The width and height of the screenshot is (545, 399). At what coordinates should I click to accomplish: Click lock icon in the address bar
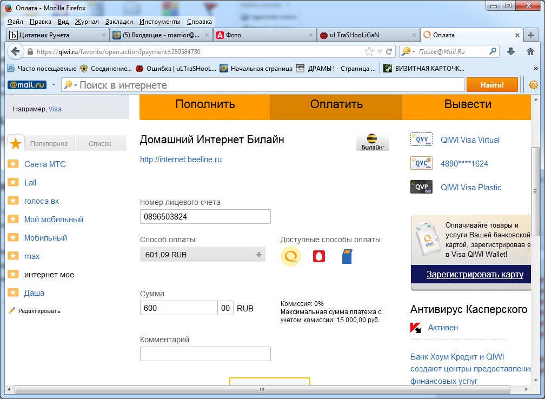[x=30, y=52]
